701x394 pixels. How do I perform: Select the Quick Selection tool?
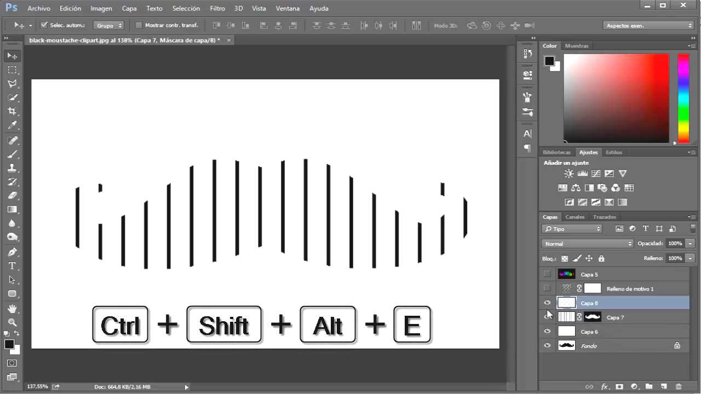pyautogui.click(x=12, y=97)
